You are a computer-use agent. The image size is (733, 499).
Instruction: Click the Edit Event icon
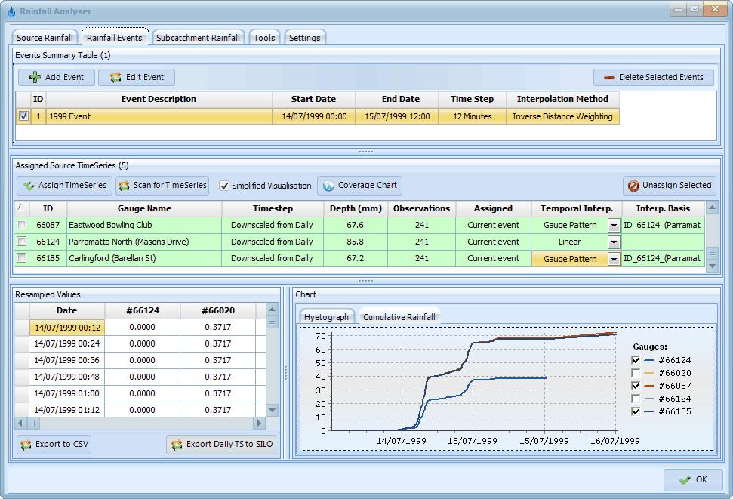coord(115,78)
